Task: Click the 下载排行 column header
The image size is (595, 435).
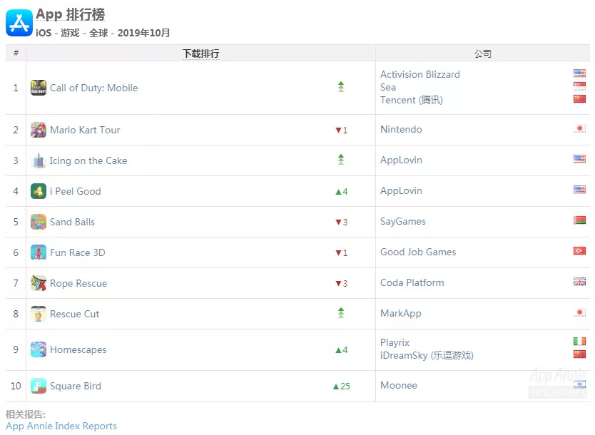Action: coord(200,53)
